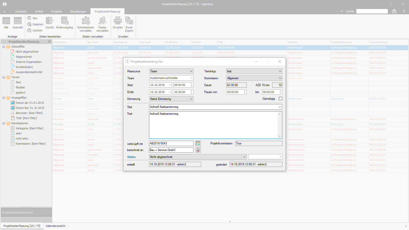
Task: Open Team field ellipsis button
Action: (x=191, y=78)
